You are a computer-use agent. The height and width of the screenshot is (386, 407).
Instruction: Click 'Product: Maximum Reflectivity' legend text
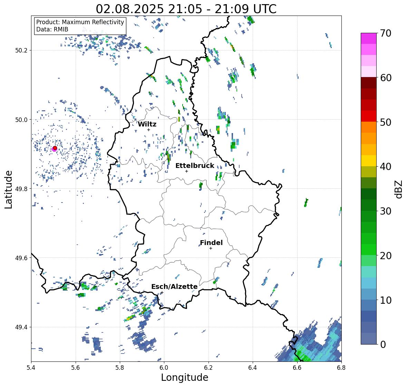(x=80, y=22)
